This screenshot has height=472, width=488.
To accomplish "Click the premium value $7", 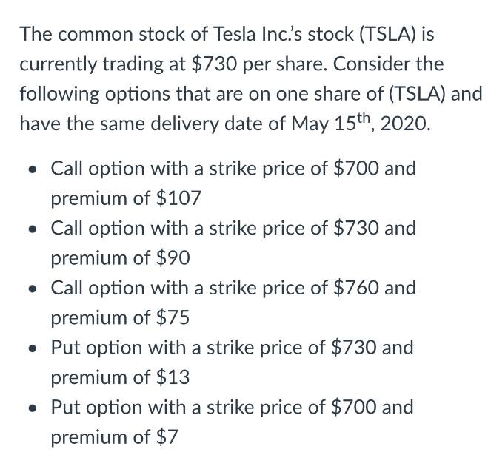I will point(167,437).
